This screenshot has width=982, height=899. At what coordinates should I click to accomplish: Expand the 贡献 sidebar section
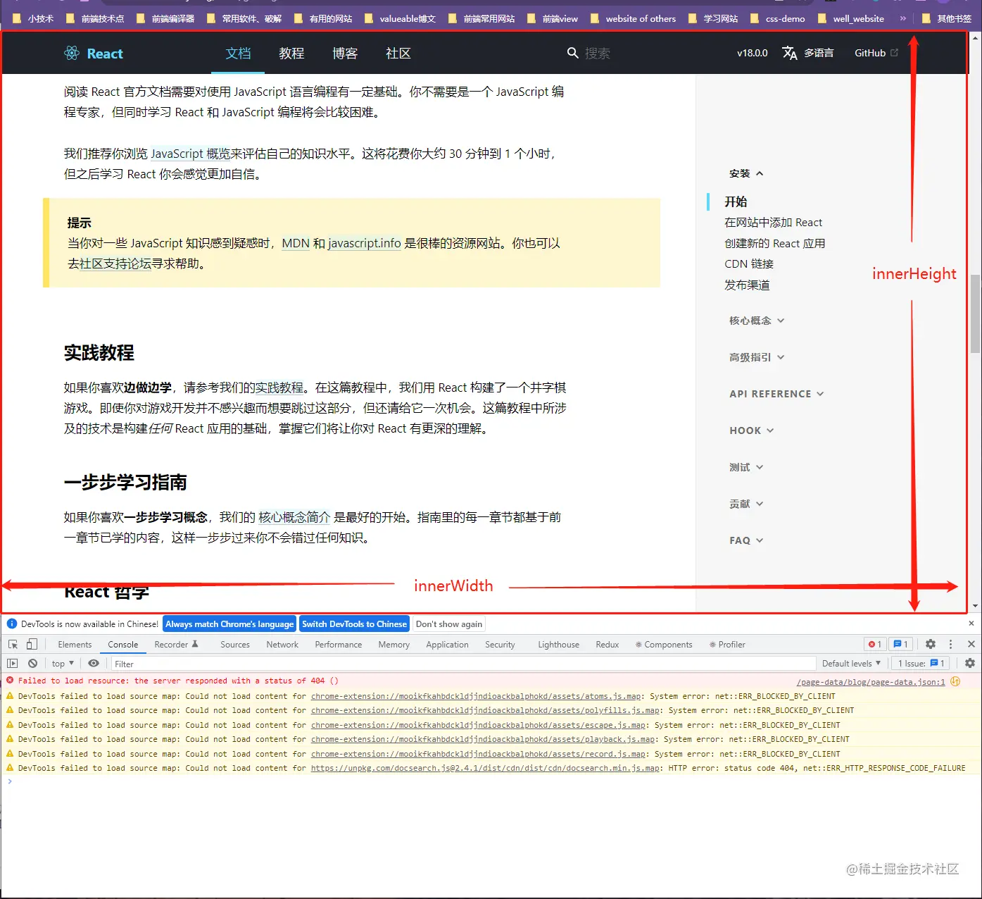746,504
